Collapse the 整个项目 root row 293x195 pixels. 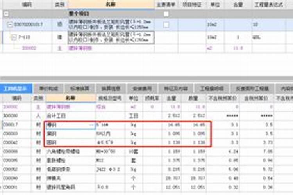point(6,14)
